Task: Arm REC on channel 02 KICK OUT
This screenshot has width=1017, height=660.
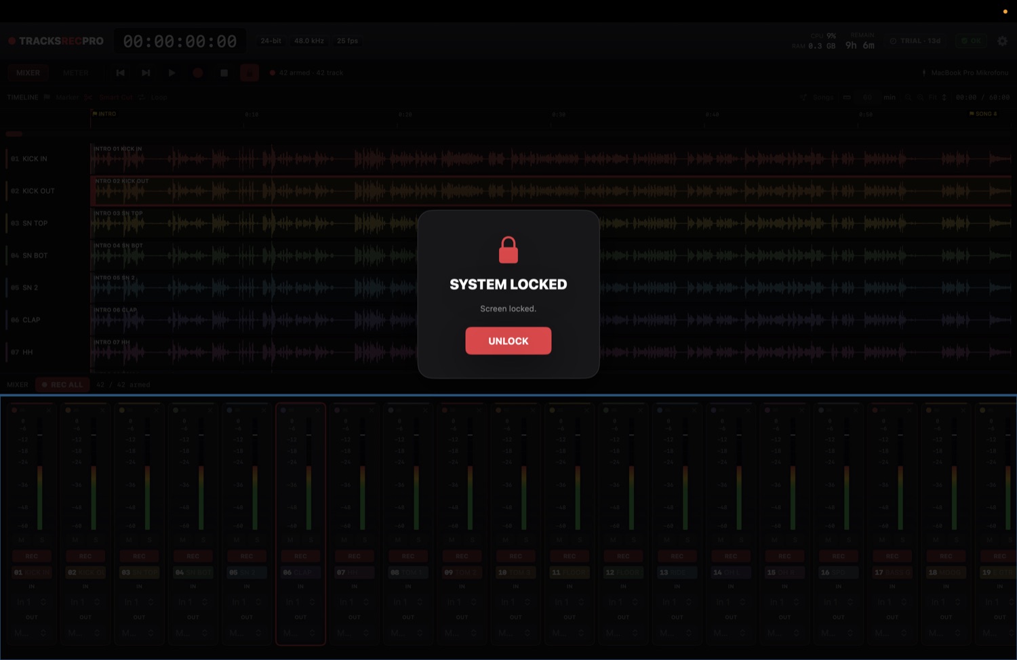Action: (85, 556)
